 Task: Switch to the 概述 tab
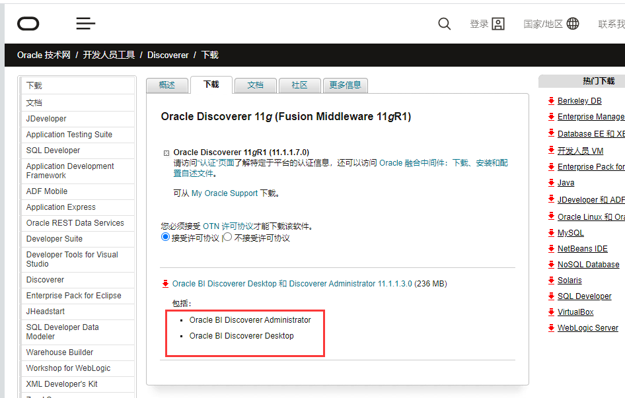click(x=167, y=85)
